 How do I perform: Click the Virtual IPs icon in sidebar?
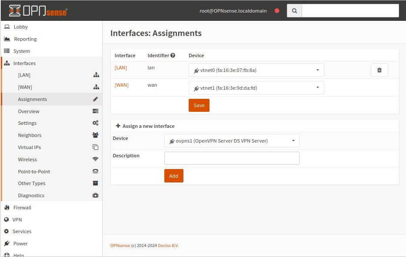tap(95, 147)
